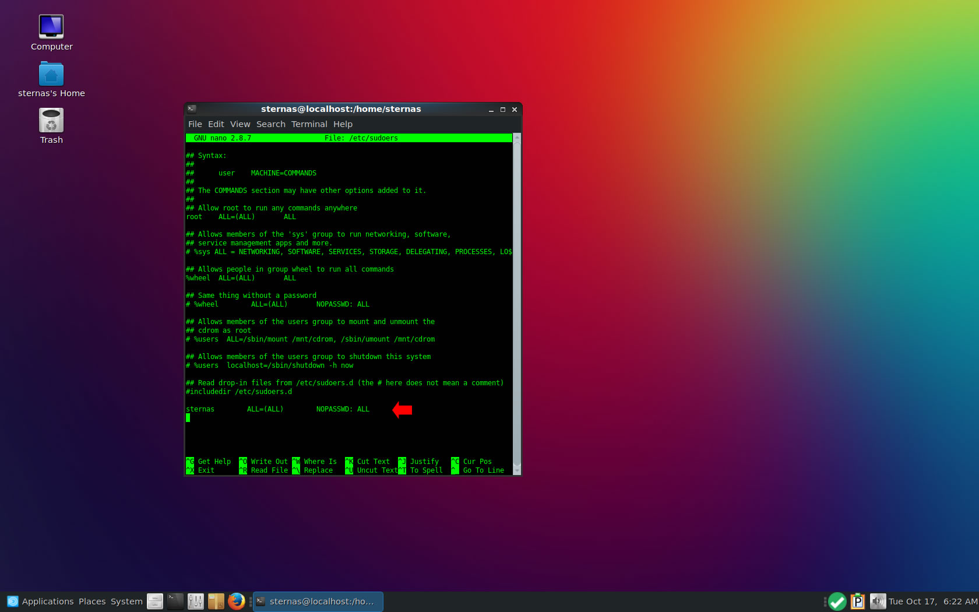This screenshot has height=612, width=979.
Task: Open the clipboard manager tray icon
Action: point(858,602)
